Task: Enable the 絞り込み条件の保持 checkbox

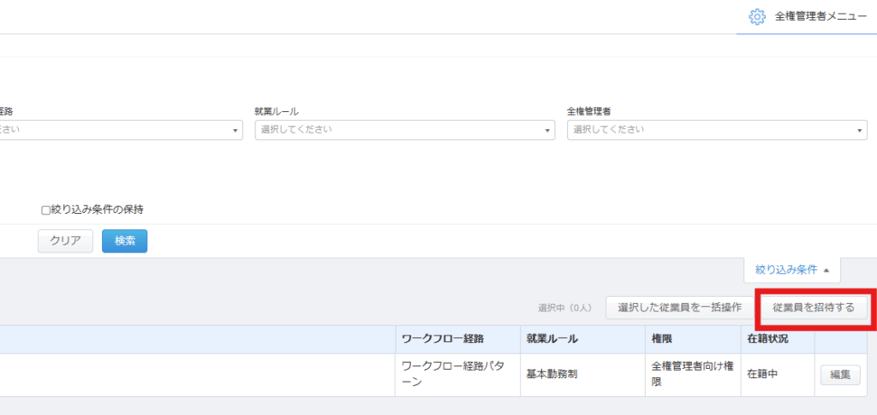Action: coord(46,210)
